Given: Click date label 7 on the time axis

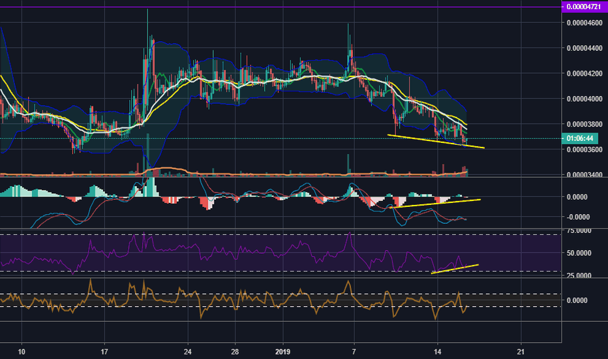Looking at the screenshot, I should pos(354,352).
